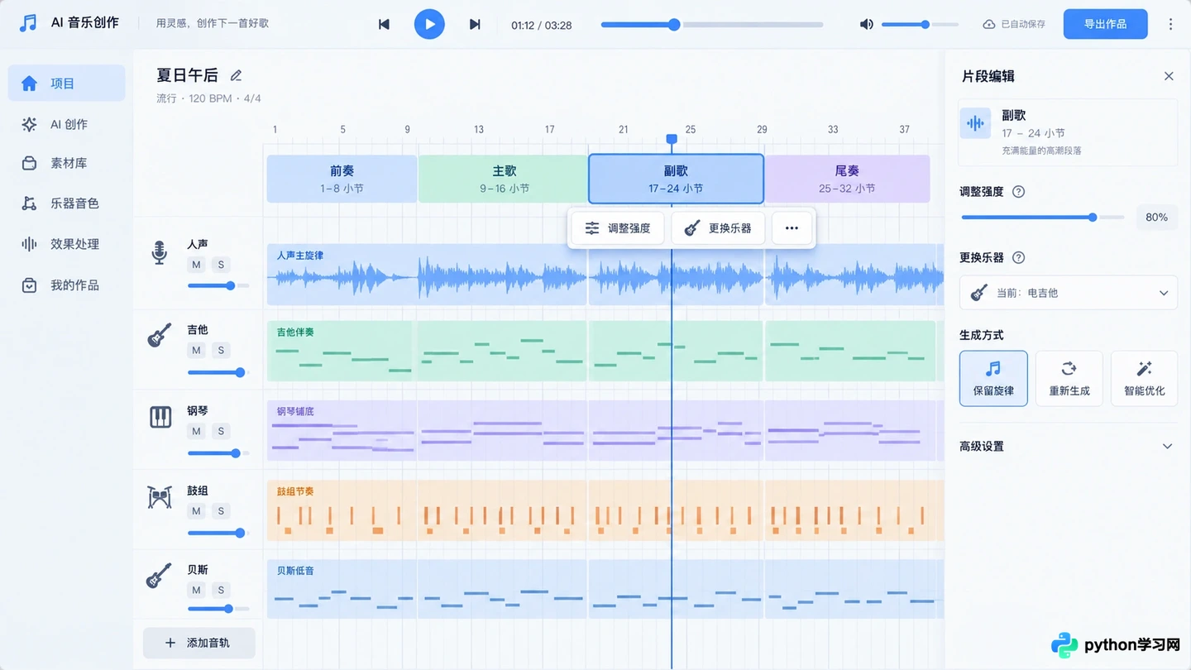This screenshot has height=670, width=1191.
Task: Click 调整强度 on the 副歌 popup toolbar
Action: [618, 228]
